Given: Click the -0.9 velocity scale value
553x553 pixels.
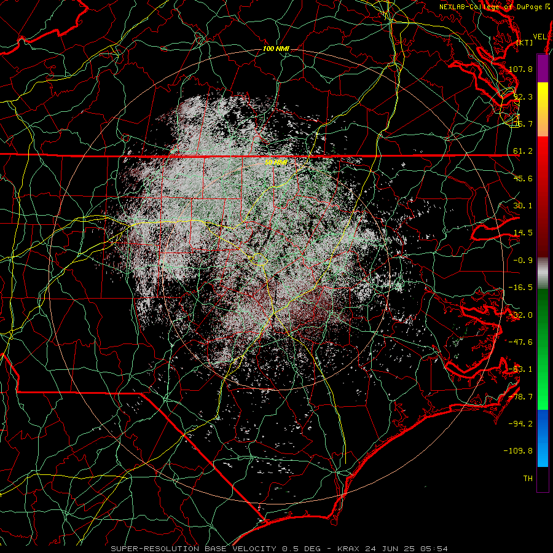Looking at the screenshot, I should [x=523, y=260].
